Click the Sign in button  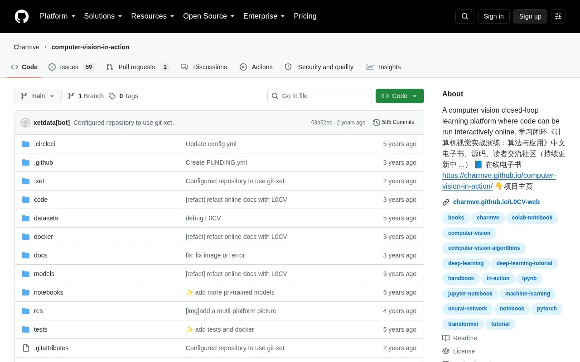point(493,16)
